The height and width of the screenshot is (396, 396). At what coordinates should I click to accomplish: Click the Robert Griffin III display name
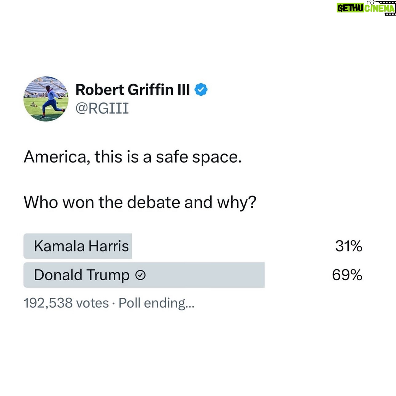coord(133,90)
